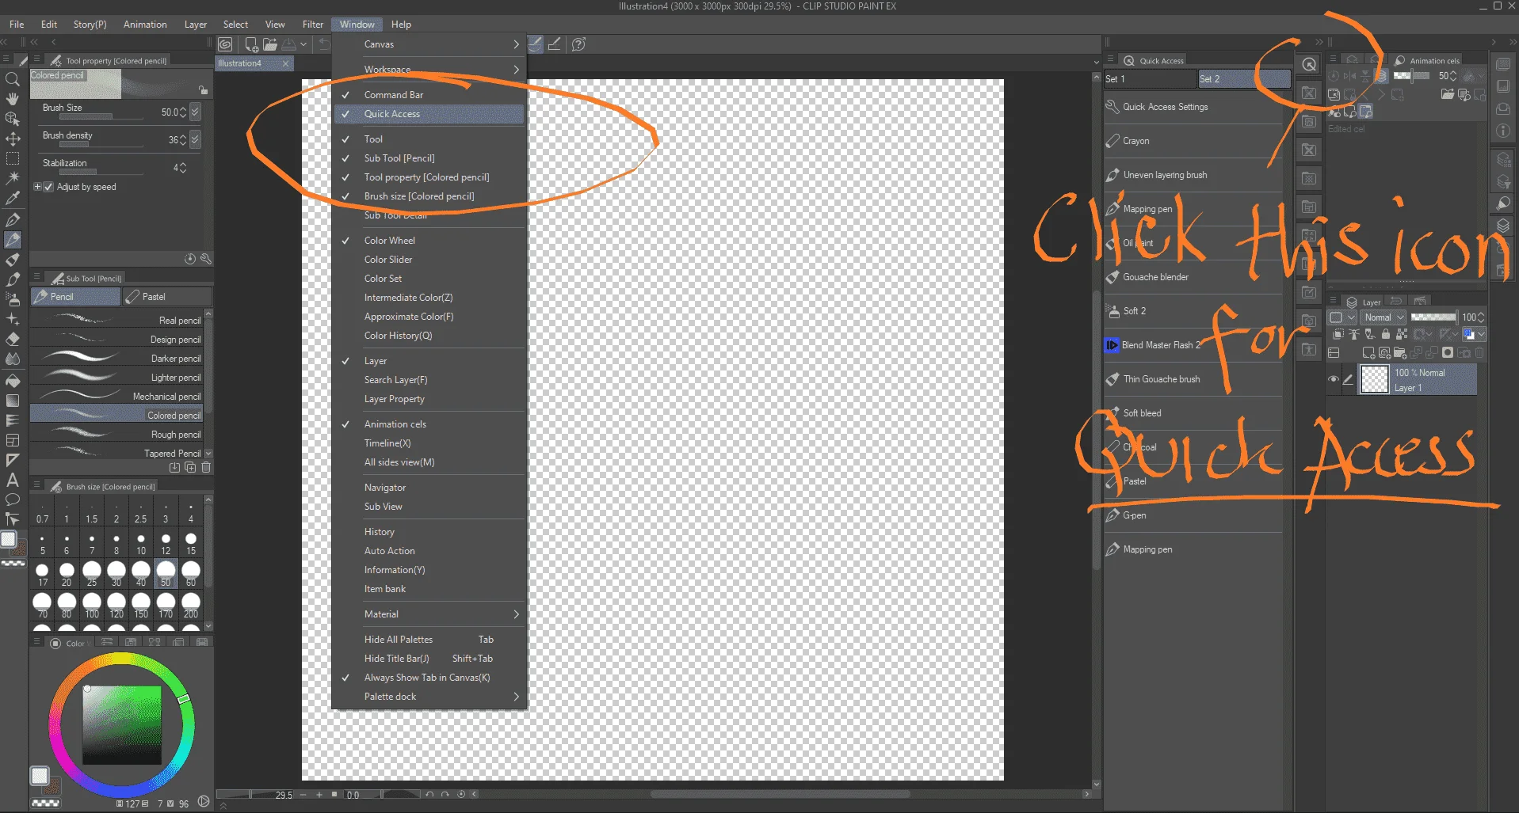Delete the selected sub tool
Viewport: 1519px width, 813px height.
click(x=206, y=467)
